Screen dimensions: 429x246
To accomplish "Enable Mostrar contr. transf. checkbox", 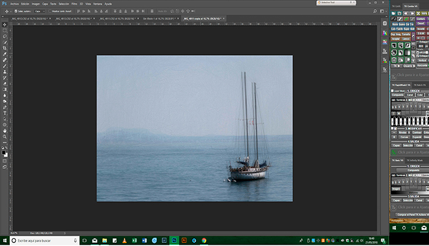I will point(49,11).
